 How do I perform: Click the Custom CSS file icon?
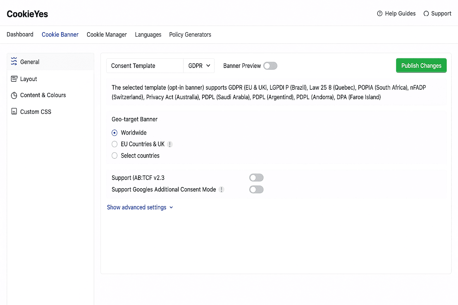(x=14, y=111)
